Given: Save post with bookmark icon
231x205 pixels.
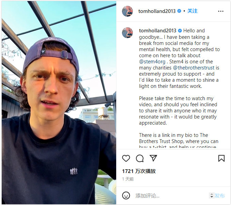Looking at the screenshot, I should 221,158.
